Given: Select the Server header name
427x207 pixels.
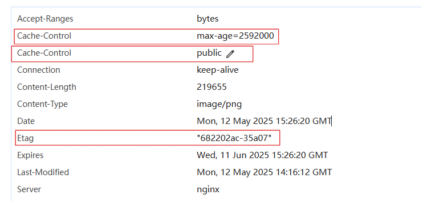Looking at the screenshot, I should (29, 189).
